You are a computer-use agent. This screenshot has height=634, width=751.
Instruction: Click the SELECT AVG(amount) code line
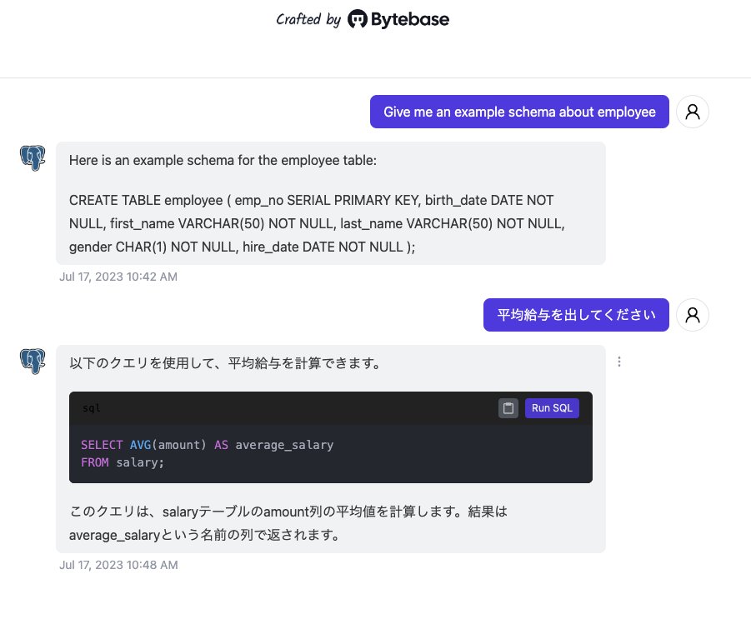(x=207, y=445)
